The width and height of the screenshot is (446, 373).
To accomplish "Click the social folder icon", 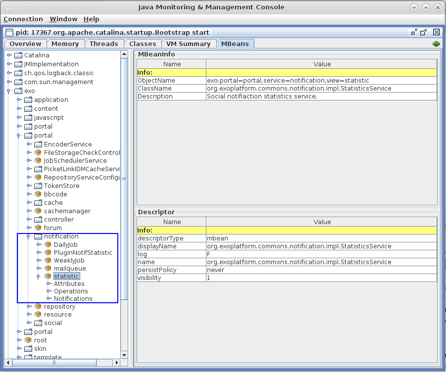I will coord(38,323).
